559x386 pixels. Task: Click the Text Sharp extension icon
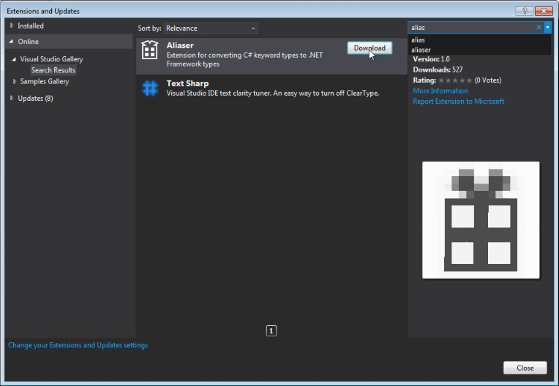(x=150, y=88)
